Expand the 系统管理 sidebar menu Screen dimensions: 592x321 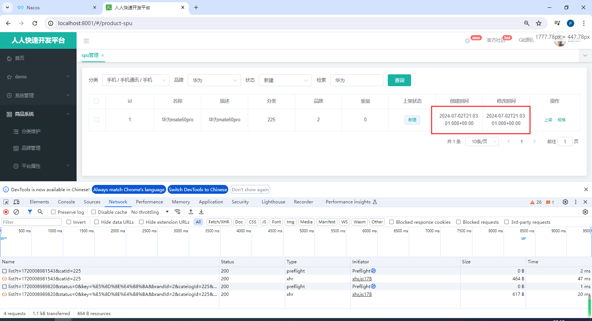(x=38, y=95)
